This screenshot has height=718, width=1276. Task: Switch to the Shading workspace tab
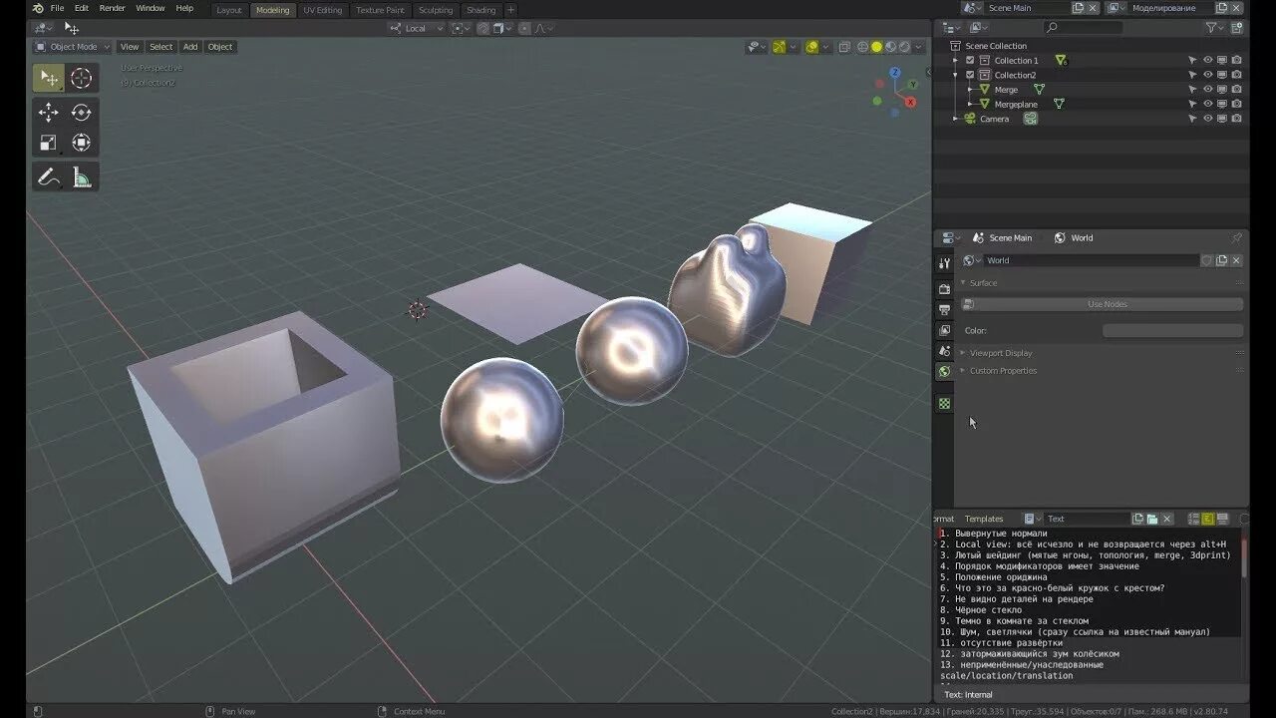pos(480,10)
